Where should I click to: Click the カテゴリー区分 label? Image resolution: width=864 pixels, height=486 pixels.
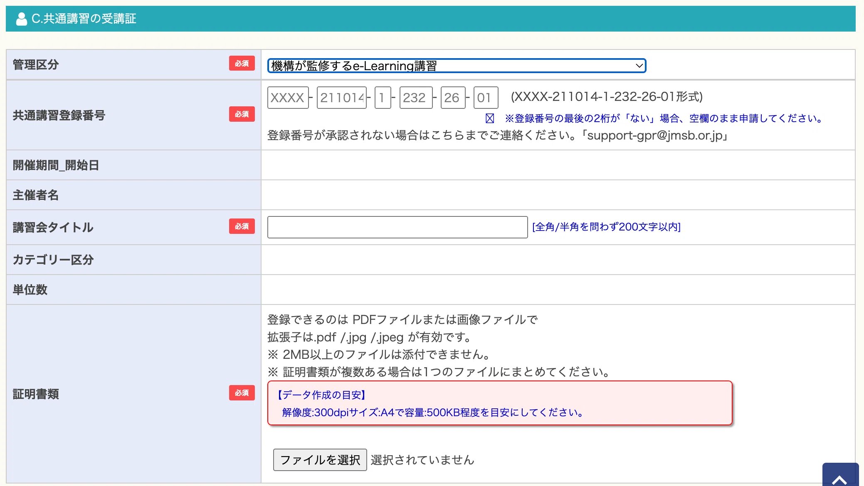click(53, 260)
